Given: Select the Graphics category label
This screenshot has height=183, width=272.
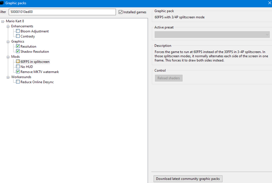Looking at the screenshot, I should click(18, 41).
